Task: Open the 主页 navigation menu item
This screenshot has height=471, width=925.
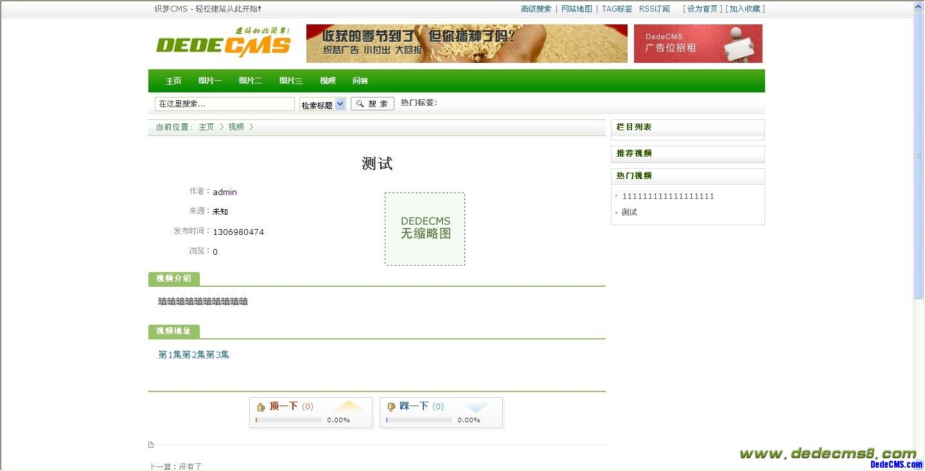Action: click(x=173, y=81)
